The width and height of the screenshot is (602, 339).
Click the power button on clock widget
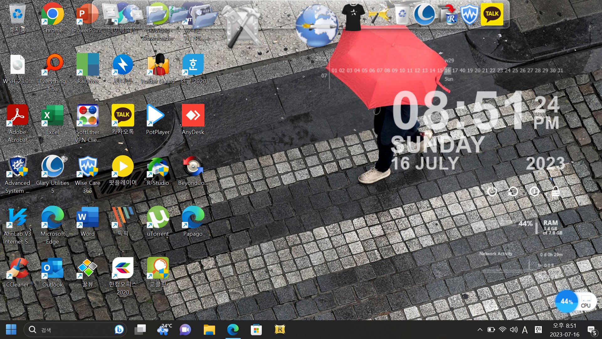pyautogui.click(x=492, y=191)
